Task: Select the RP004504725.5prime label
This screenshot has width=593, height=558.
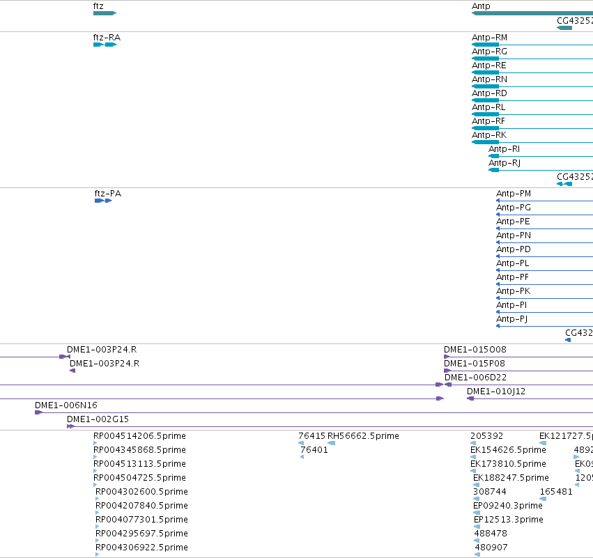Action: tap(139, 478)
